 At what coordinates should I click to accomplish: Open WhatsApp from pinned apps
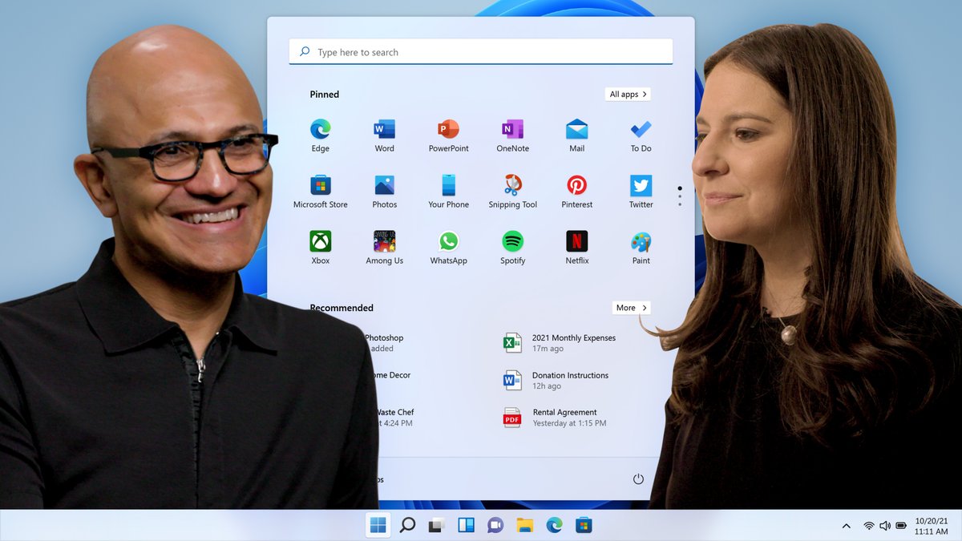point(448,247)
